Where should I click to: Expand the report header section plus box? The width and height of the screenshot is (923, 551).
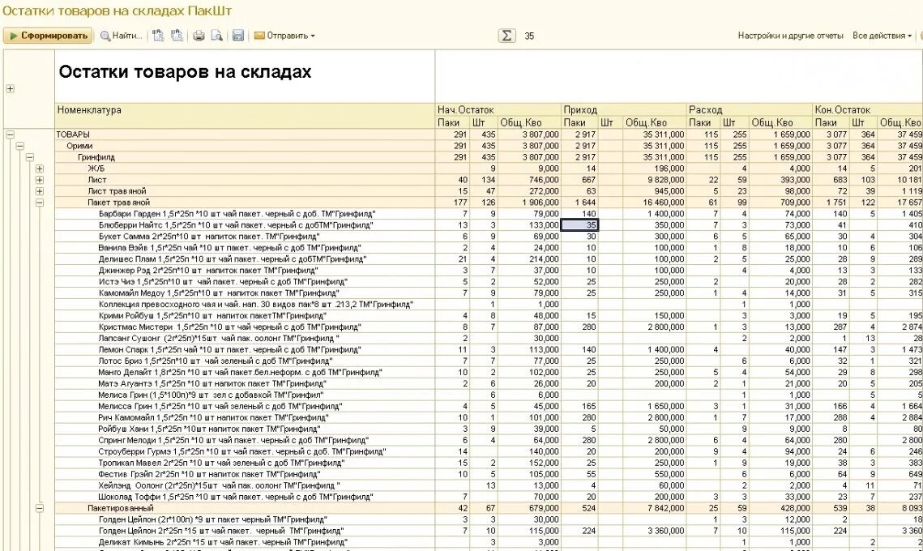[x=10, y=89]
